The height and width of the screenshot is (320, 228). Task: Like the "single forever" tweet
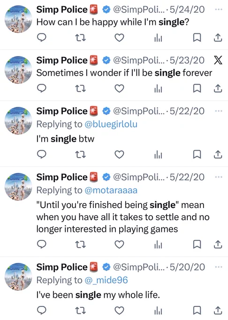(119, 88)
